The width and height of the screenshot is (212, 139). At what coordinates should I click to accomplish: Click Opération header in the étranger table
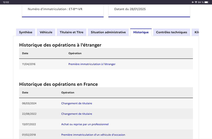tap(75, 53)
